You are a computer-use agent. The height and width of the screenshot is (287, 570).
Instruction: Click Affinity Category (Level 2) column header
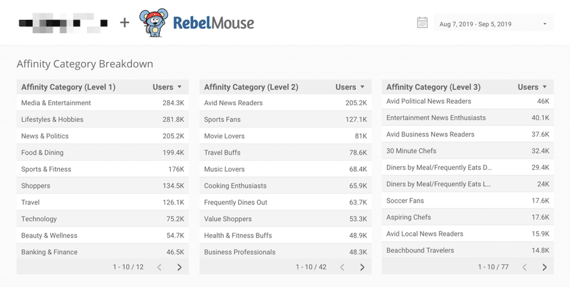click(x=251, y=87)
